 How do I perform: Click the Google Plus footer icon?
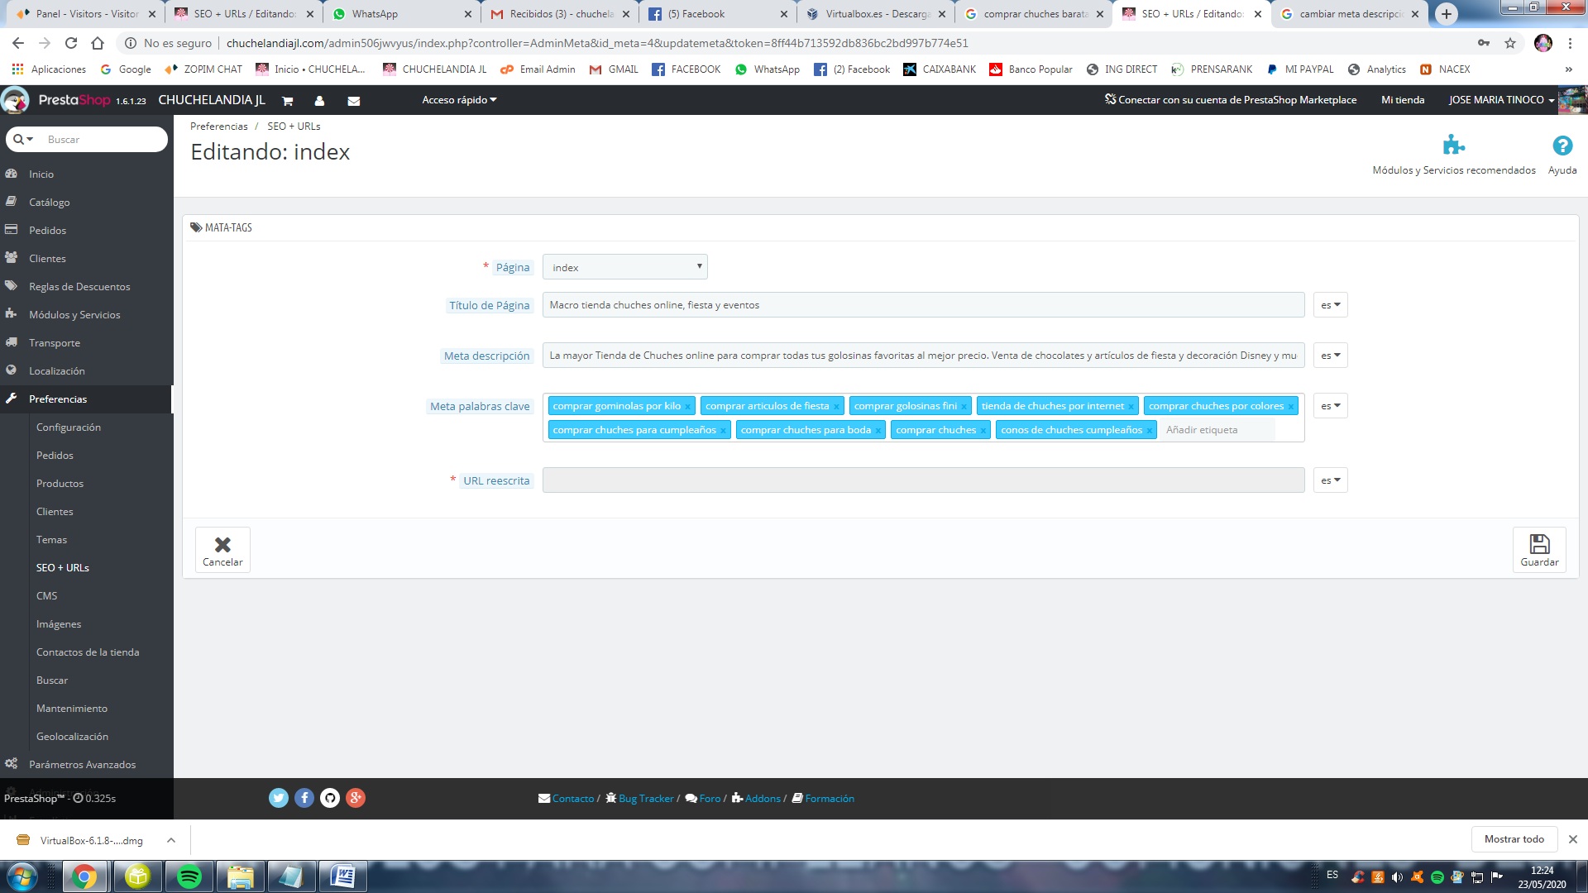355,798
